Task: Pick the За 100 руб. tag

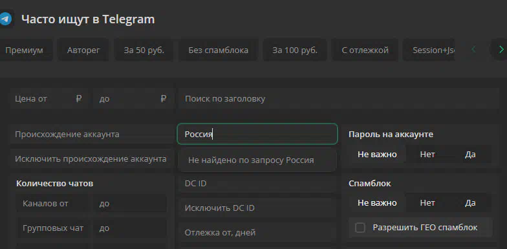Action: (295, 50)
